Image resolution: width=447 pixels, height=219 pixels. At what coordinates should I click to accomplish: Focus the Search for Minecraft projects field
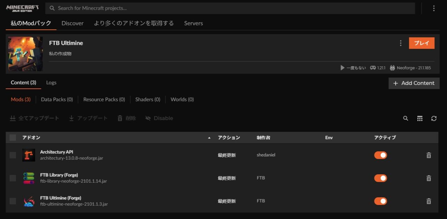(230, 8)
